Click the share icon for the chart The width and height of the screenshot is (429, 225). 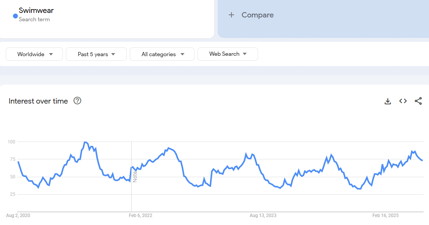pos(418,101)
